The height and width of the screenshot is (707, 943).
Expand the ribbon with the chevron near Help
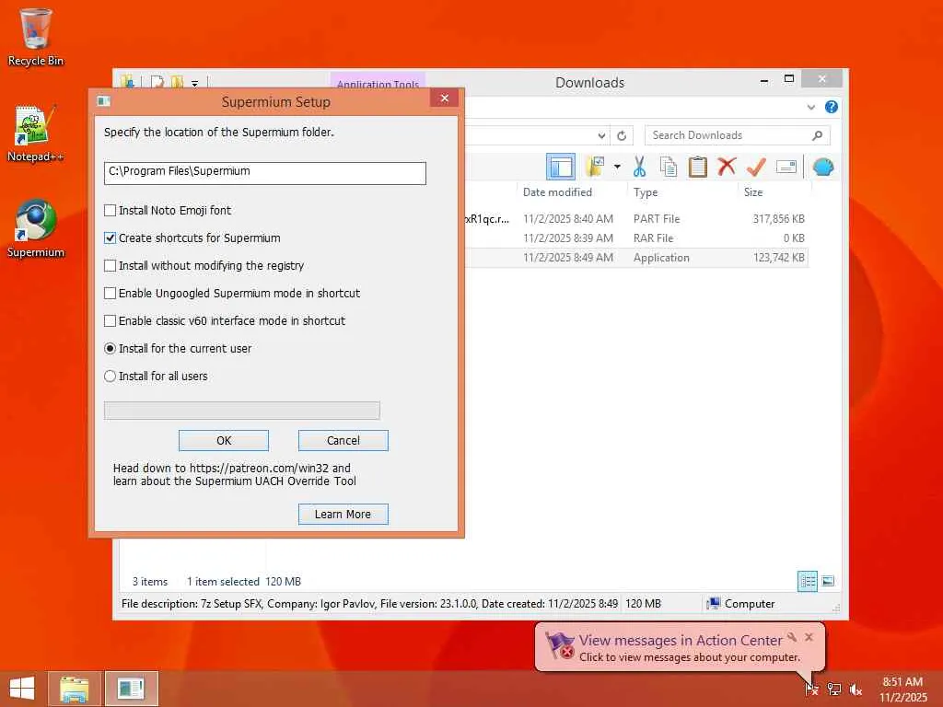810,107
